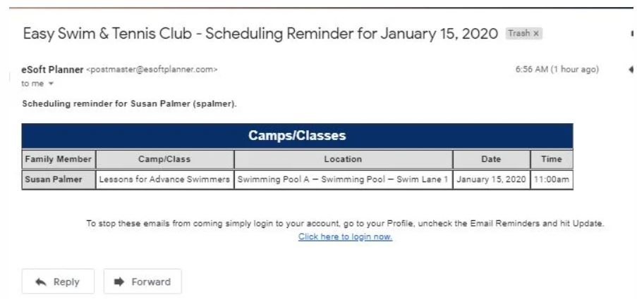Select the Lessons for Advance Swimmers cell
Screen dimensions: 637x299
[x=164, y=179]
